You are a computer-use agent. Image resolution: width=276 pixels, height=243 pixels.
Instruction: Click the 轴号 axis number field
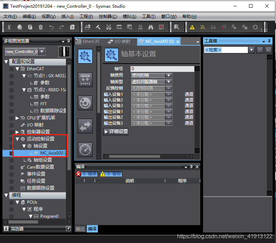click(x=162, y=69)
